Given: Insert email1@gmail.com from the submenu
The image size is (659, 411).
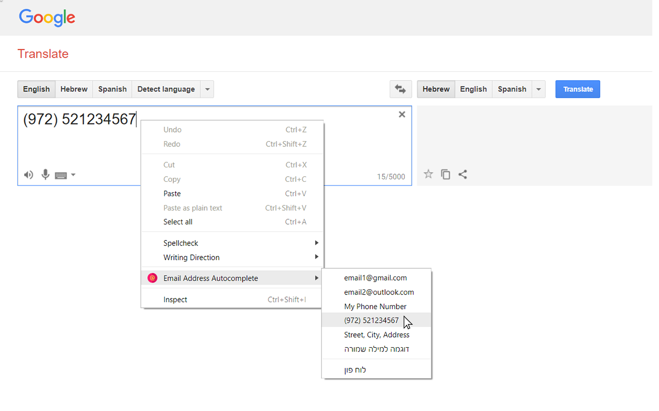Looking at the screenshot, I should tap(376, 278).
